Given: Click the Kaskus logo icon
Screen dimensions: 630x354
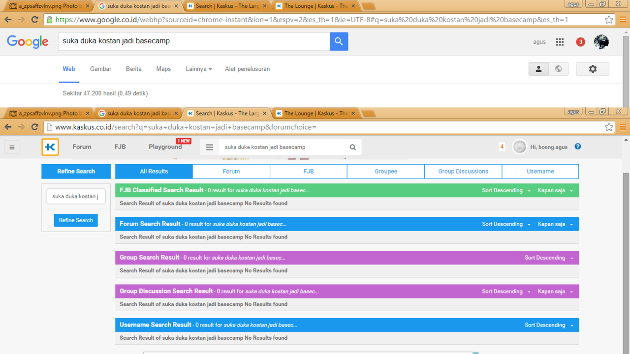Looking at the screenshot, I should [x=50, y=147].
